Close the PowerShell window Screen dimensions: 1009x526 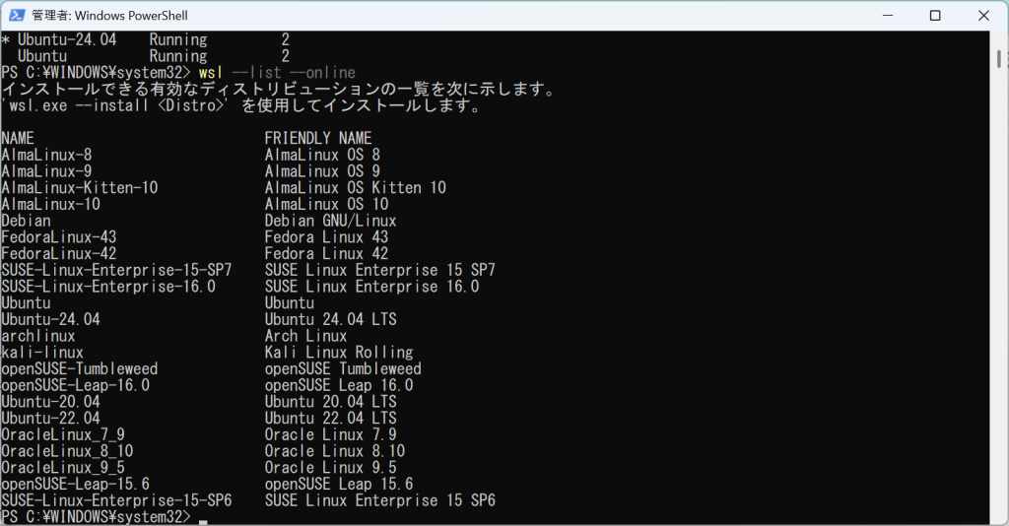click(x=980, y=16)
